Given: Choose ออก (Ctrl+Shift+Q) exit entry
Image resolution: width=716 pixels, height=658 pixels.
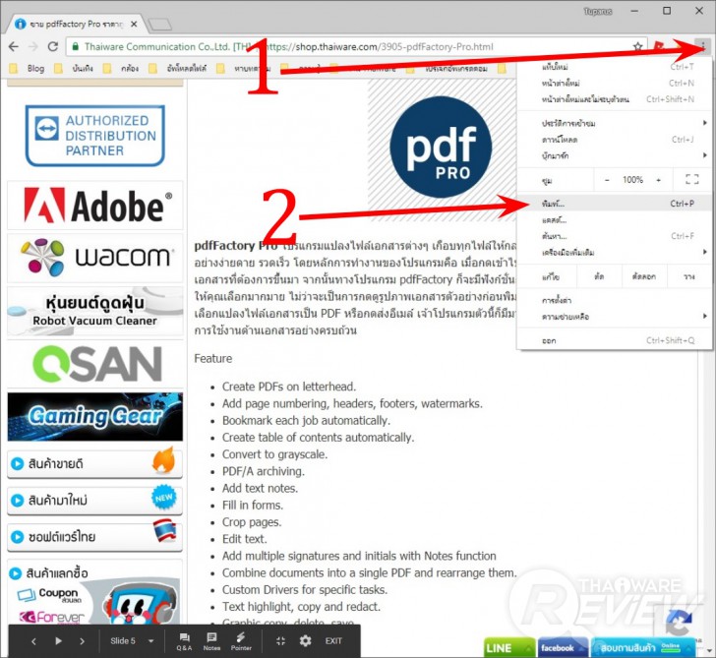Looking at the screenshot, I should (x=615, y=340).
